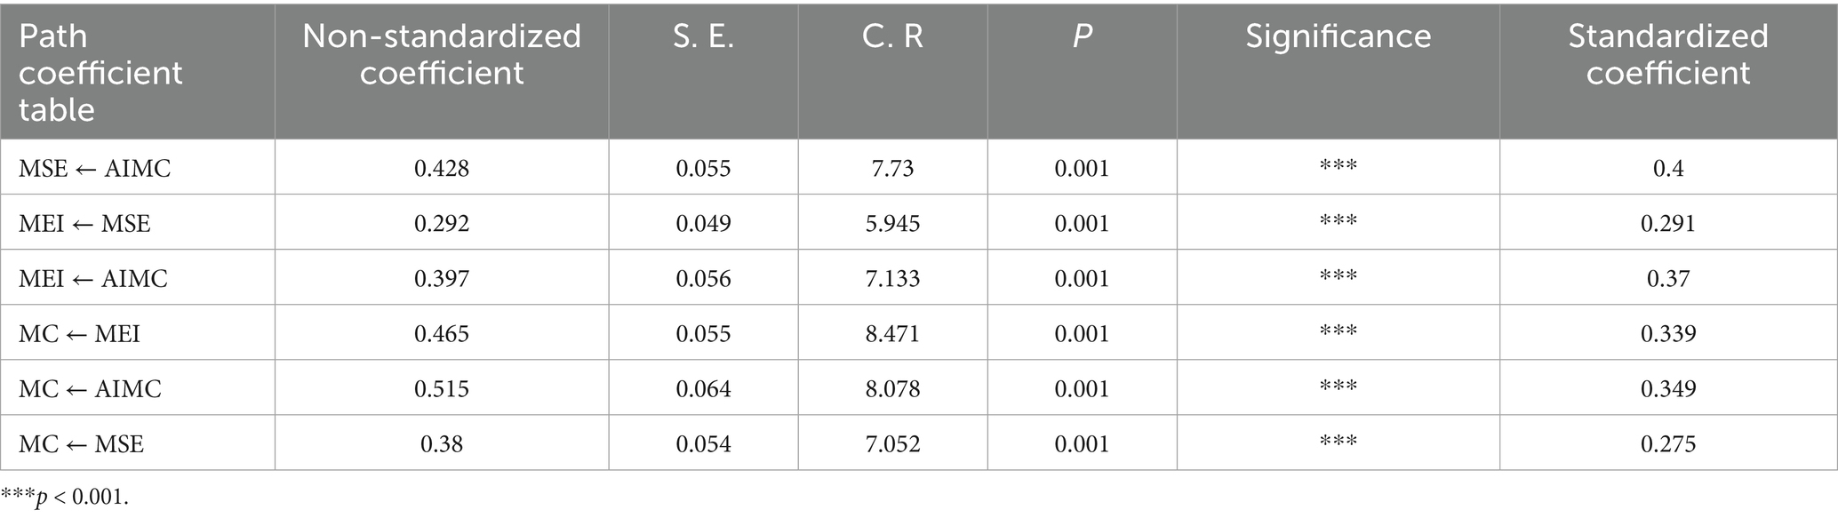Select the "Significance" column header

[x=1338, y=36]
